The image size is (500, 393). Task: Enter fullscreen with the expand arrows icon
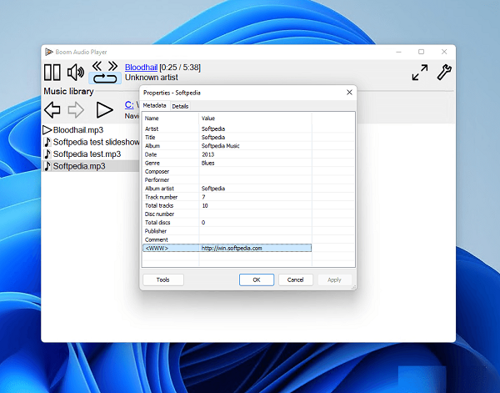(x=420, y=73)
